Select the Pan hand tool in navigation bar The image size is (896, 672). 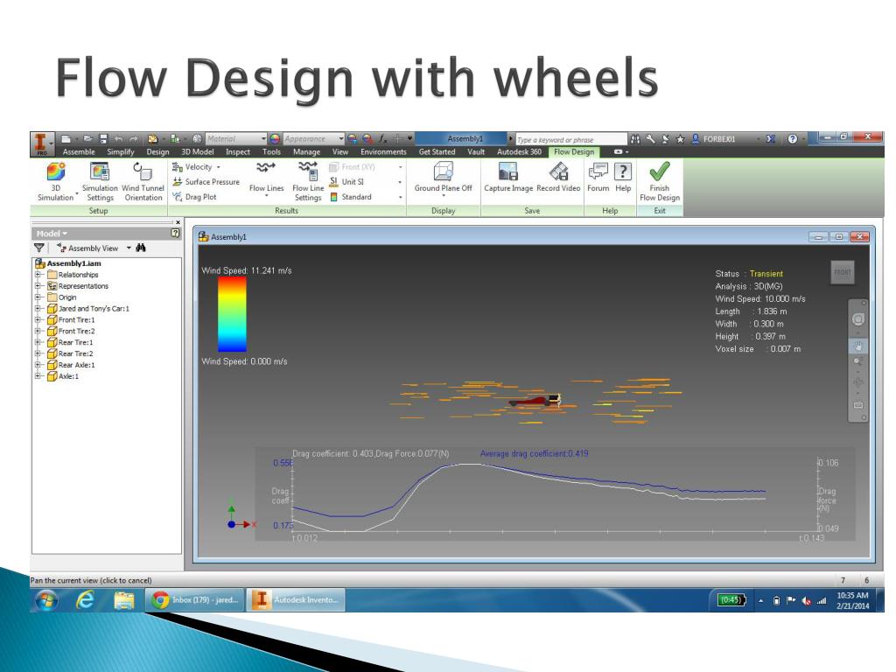[857, 346]
